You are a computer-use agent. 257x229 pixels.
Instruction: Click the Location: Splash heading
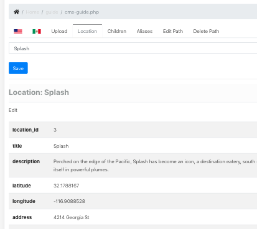tap(39, 92)
